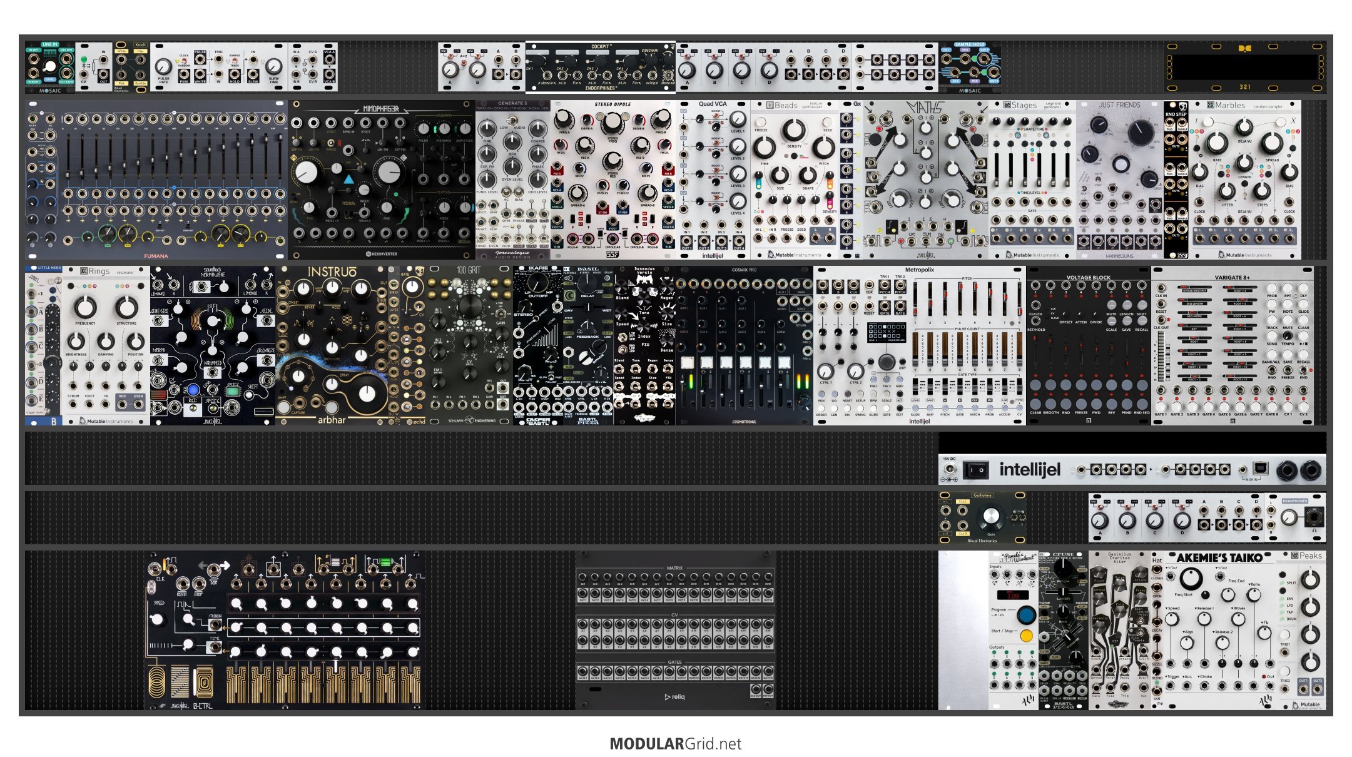This screenshot has height=757, width=1352.
Task: Click the PULSE RATE knob
Action: pos(163,67)
